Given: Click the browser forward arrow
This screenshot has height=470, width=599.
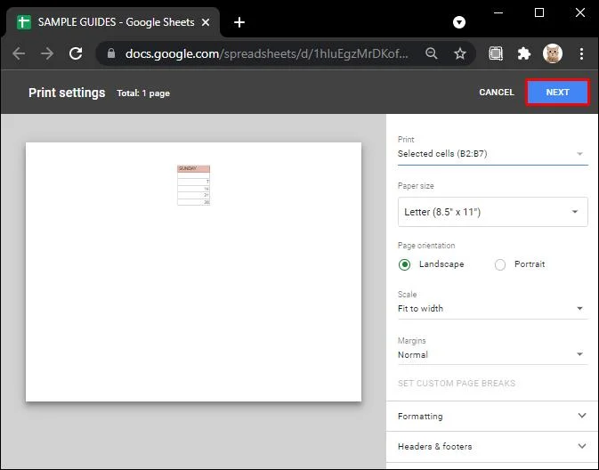Looking at the screenshot, I should [x=47, y=53].
